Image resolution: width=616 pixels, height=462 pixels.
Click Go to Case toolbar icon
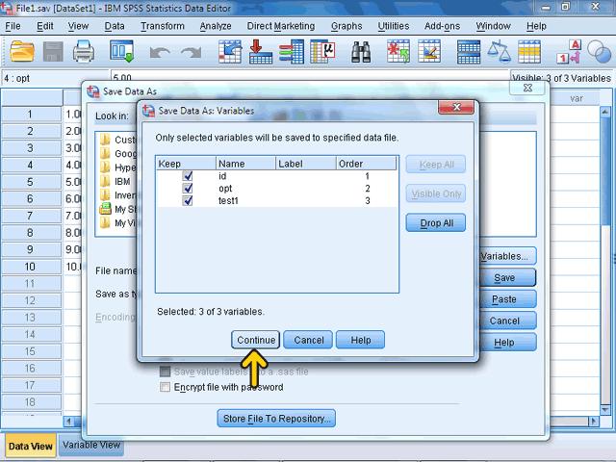click(x=230, y=51)
